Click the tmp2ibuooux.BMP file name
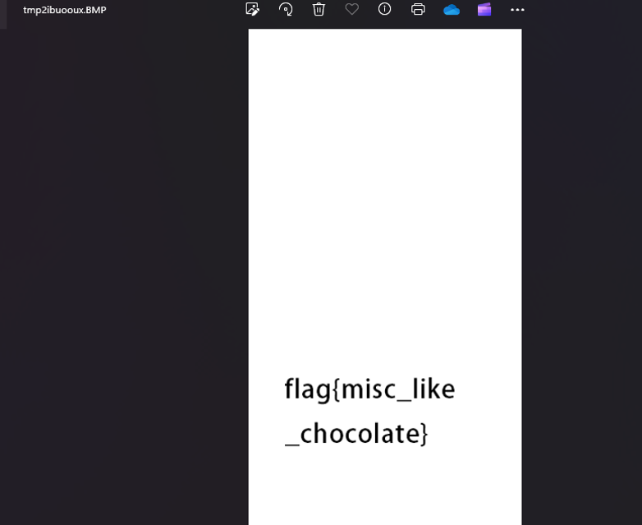The image size is (642, 525). click(65, 10)
